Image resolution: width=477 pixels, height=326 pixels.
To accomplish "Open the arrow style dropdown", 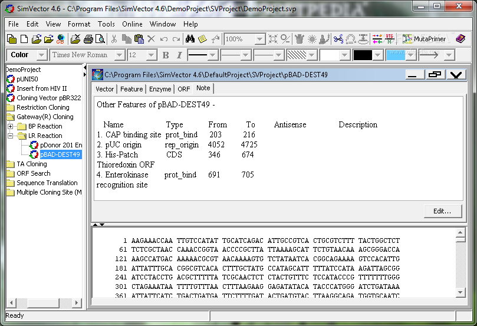I will click(x=449, y=55).
